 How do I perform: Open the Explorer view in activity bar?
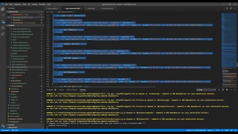pyautogui.click(x=3, y=9)
